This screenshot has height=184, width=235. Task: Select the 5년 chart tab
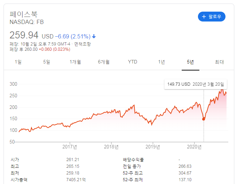click(190, 62)
